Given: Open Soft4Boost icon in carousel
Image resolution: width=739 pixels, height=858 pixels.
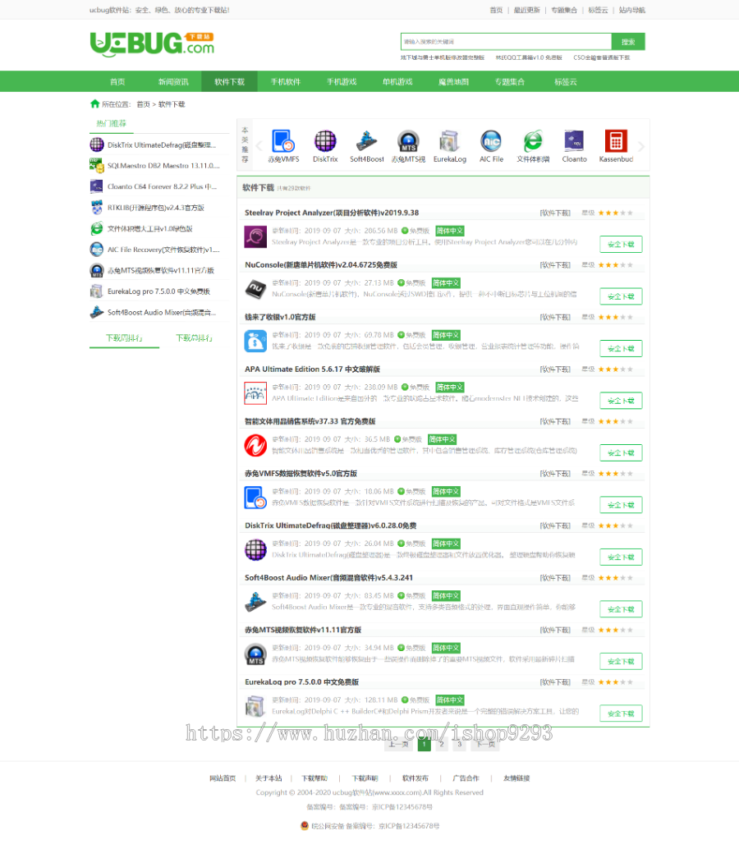Looking at the screenshot, I should point(366,140).
